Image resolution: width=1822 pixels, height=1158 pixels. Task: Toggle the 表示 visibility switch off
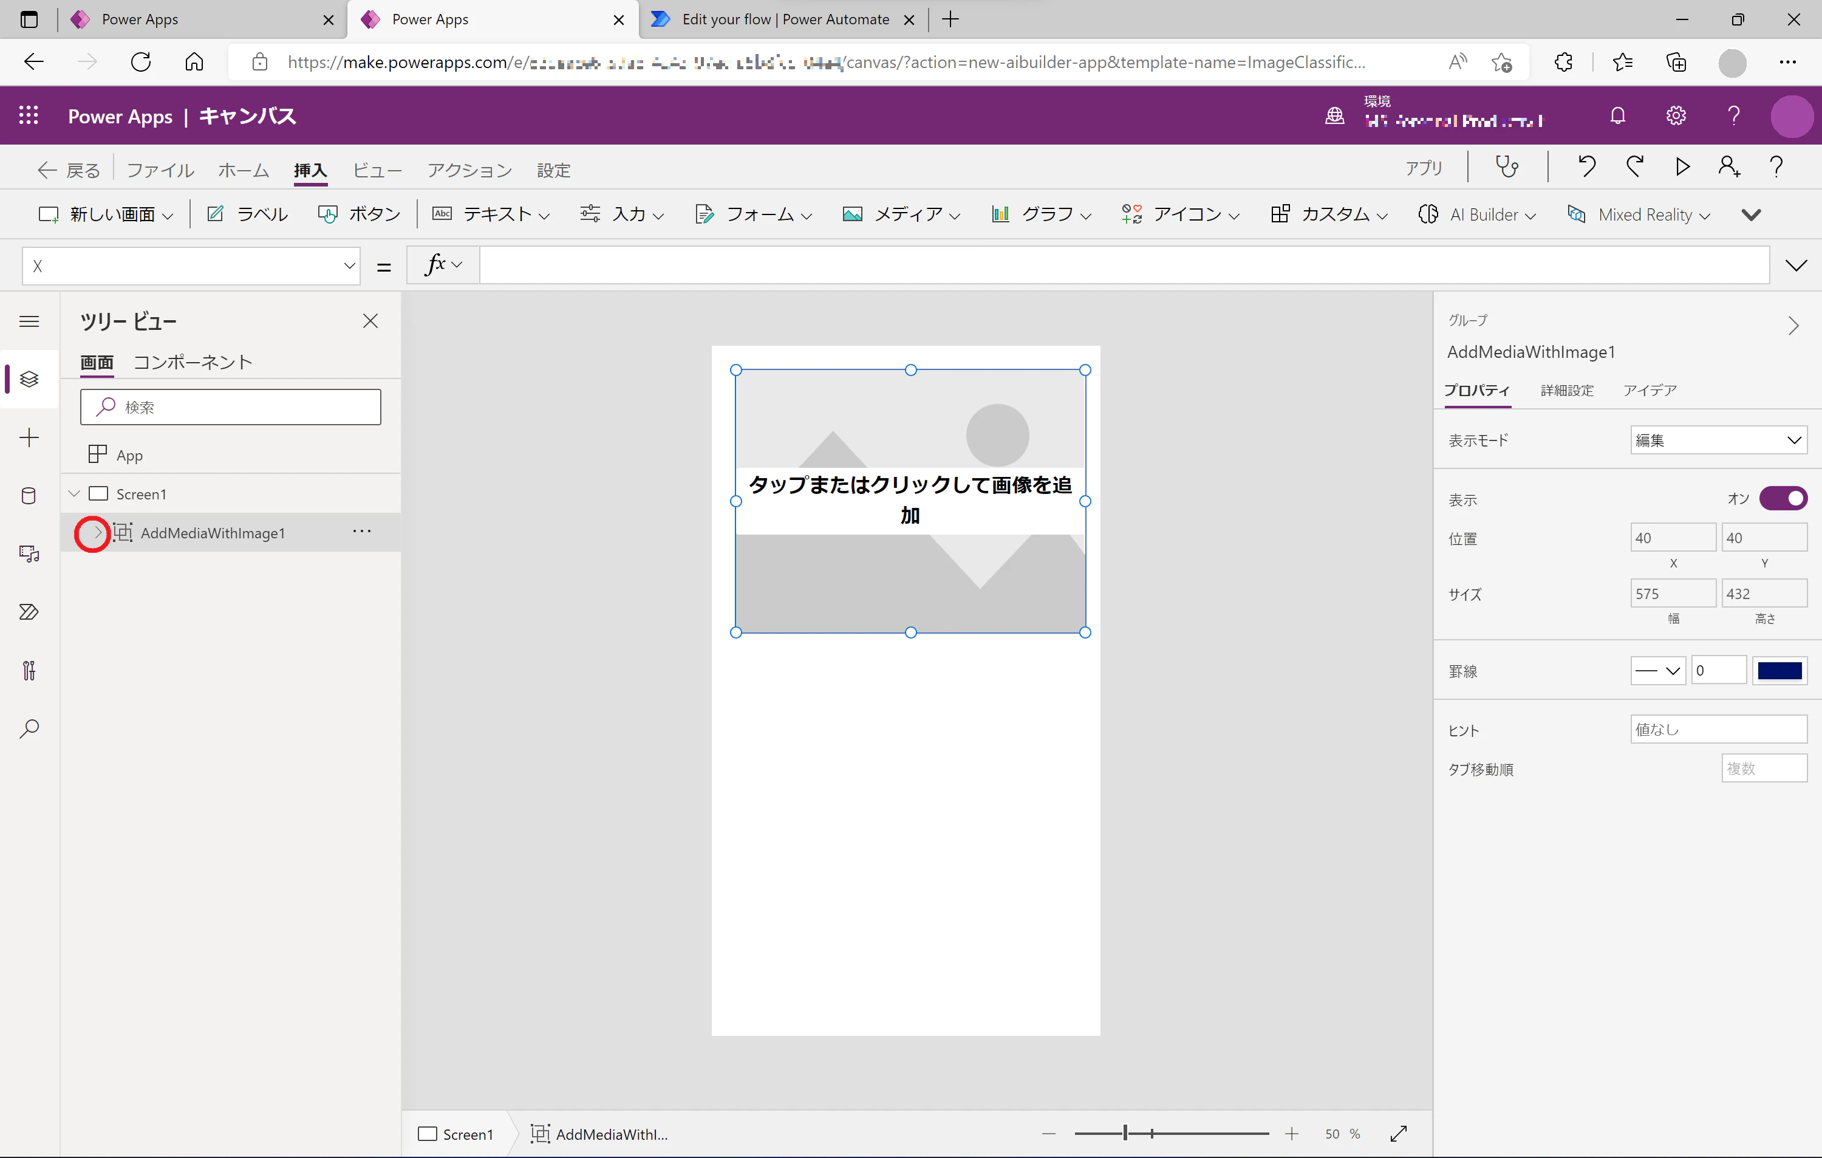pos(1783,498)
